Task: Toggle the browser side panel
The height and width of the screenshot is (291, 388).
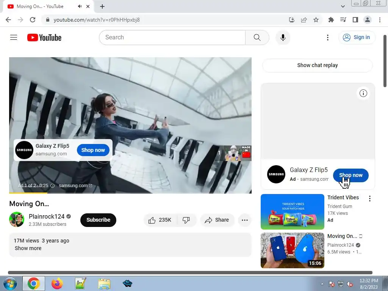Action: point(355,20)
